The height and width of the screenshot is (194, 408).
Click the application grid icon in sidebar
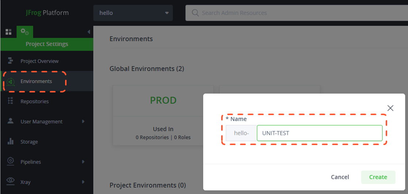tap(8, 32)
